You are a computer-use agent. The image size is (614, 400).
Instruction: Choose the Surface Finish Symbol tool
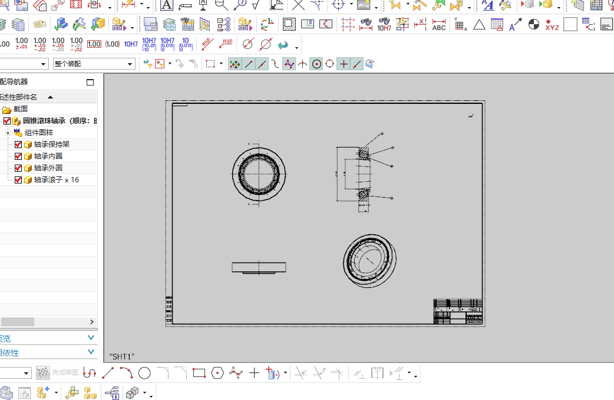257,5
